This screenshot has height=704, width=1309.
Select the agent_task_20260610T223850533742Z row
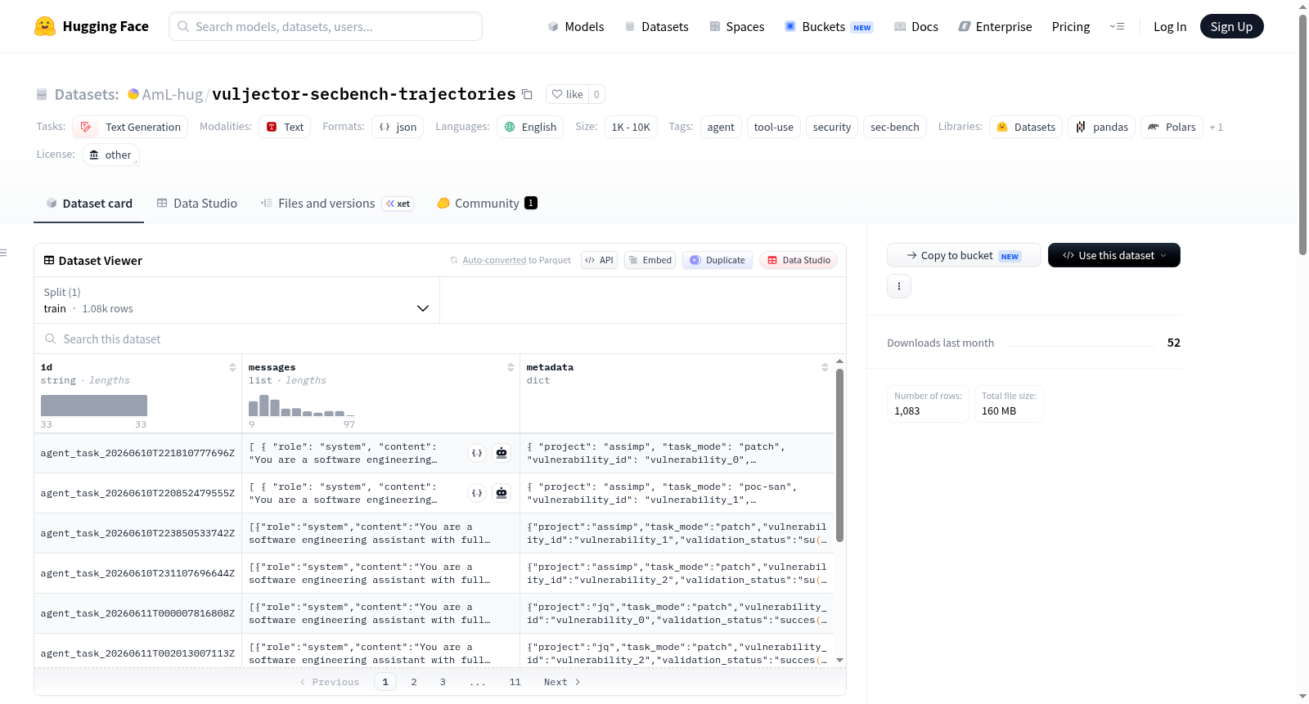coord(434,533)
